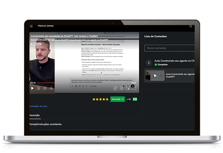The image size is (223, 153).
Task: Open video player settings gear
Action: pyautogui.click(x=122, y=88)
